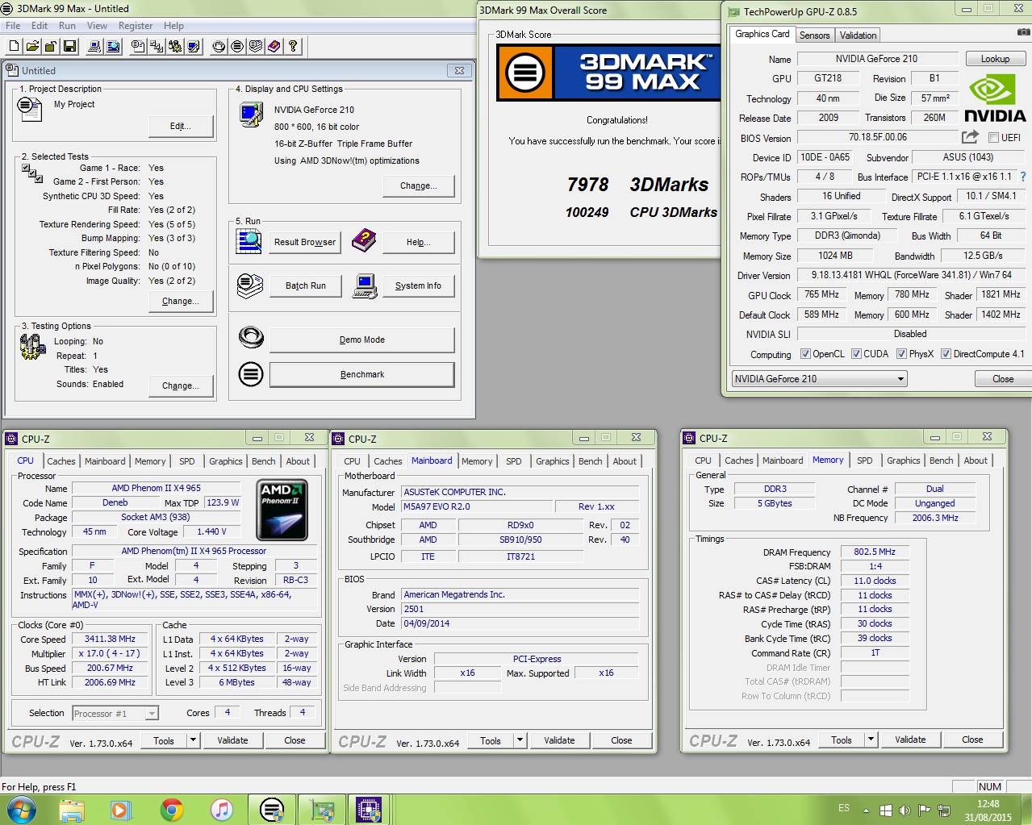Viewport: 1032px width, 825px height.
Task: Open the File menu in 3DMark
Action: 13,26
